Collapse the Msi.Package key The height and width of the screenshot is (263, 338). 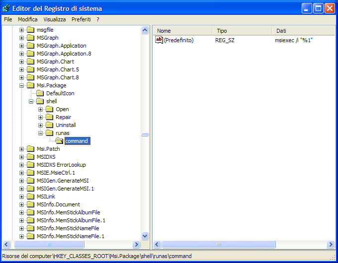21,85
